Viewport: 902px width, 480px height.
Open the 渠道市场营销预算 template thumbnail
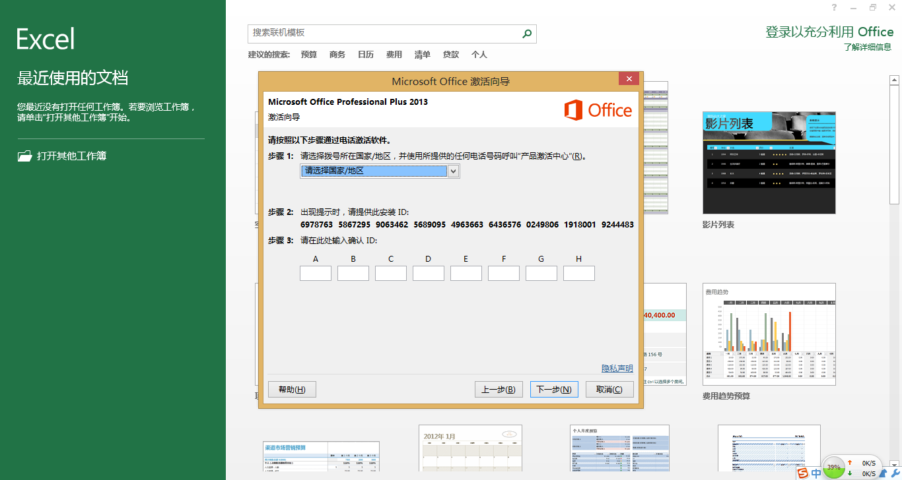click(322, 457)
